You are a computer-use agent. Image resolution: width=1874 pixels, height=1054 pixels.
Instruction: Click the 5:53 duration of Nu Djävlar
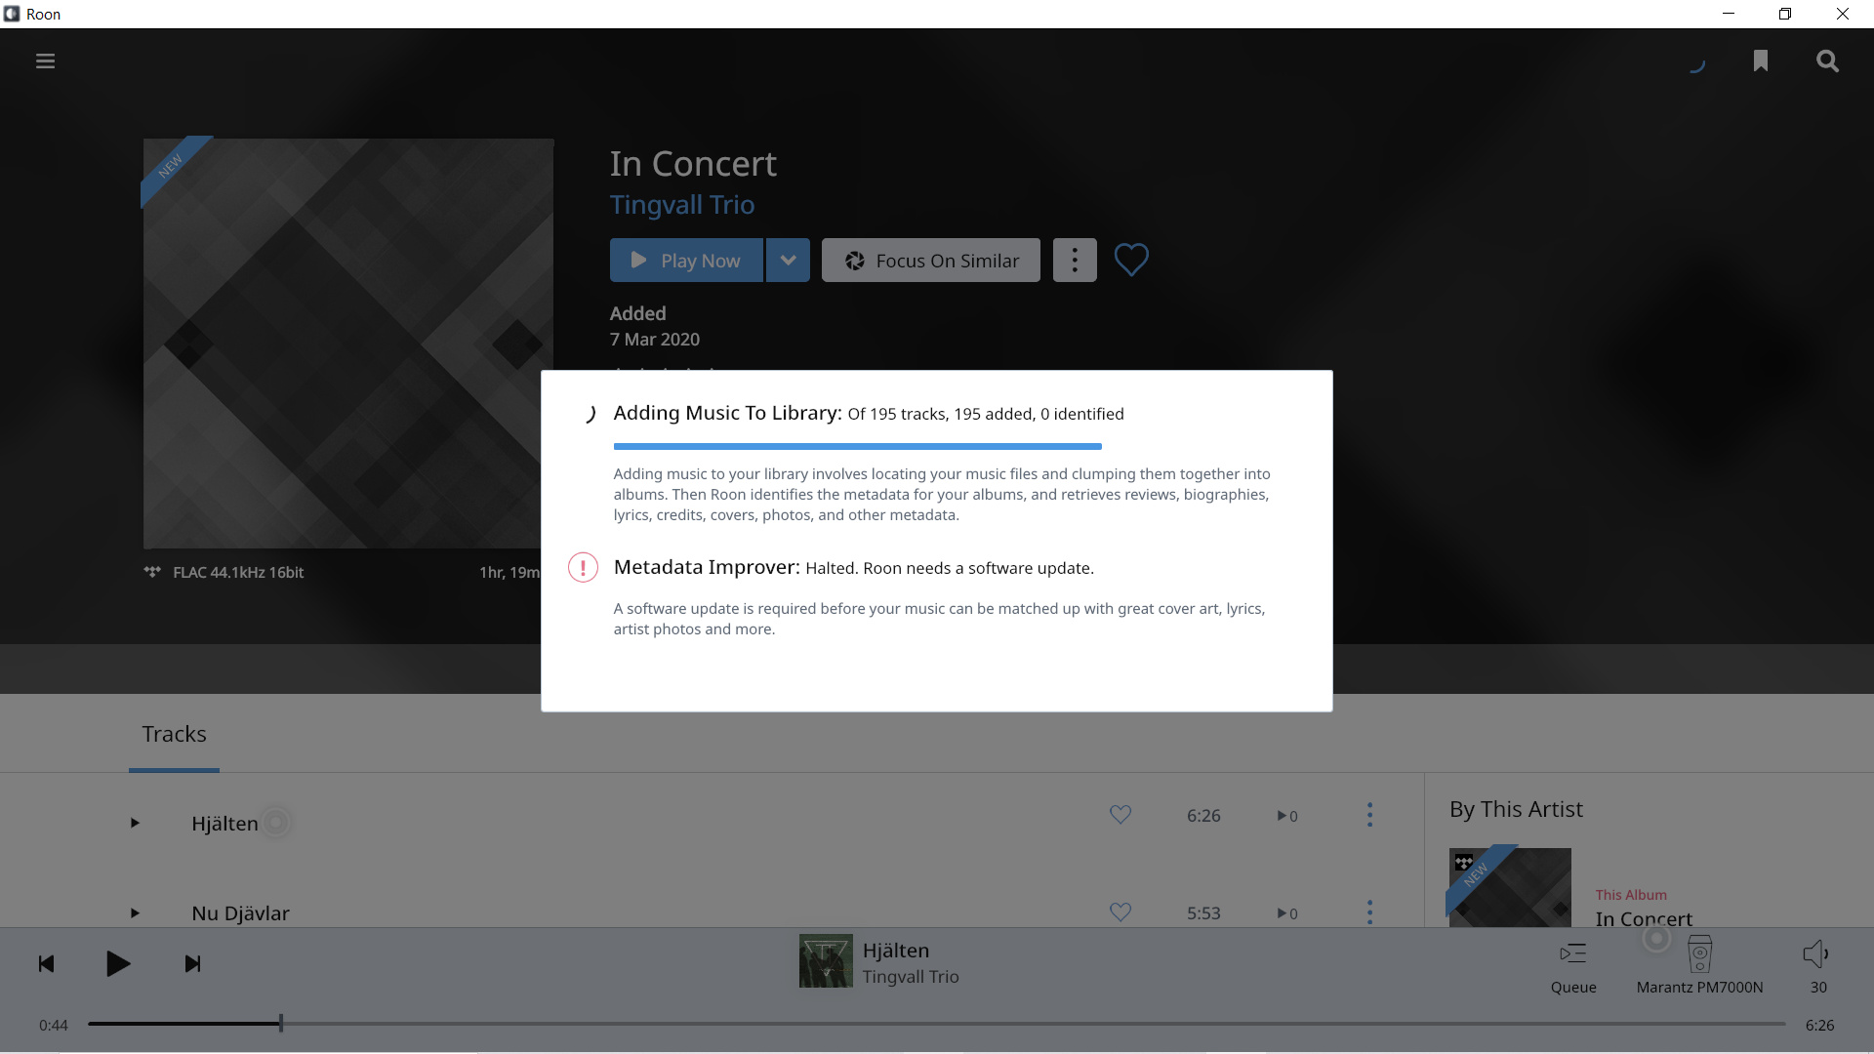pos(1203,913)
